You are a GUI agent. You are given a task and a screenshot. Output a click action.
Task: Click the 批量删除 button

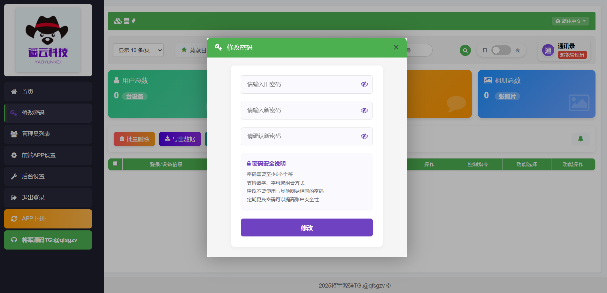pos(134,139)
